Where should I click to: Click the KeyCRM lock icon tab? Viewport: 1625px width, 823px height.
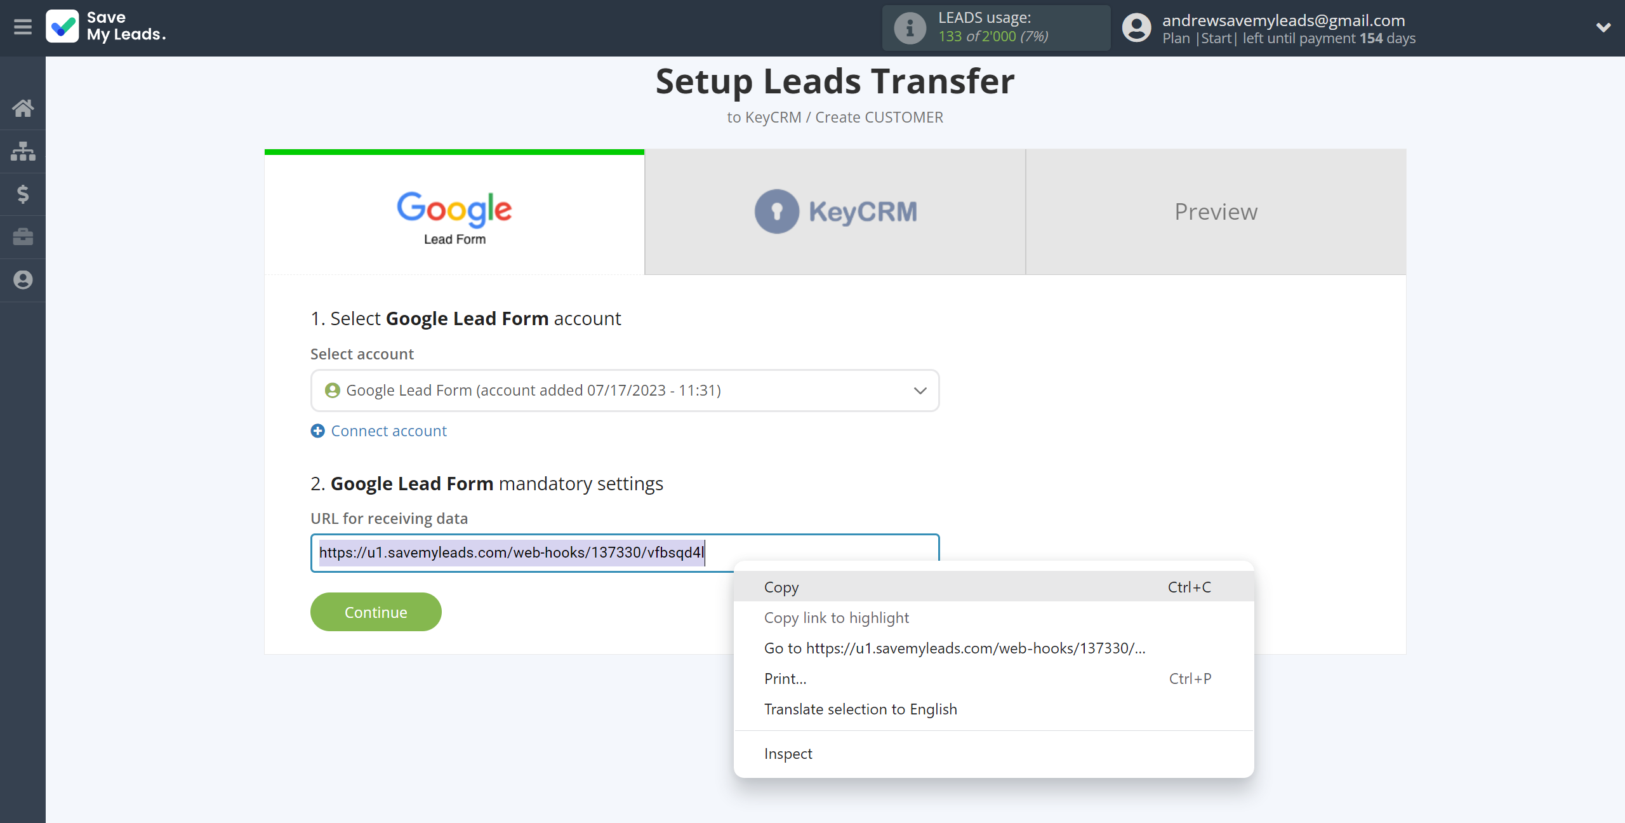click(x=776, y=211)
